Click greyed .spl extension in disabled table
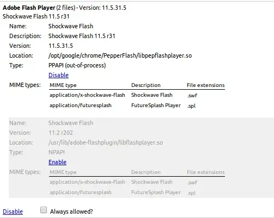 [191, 192]
